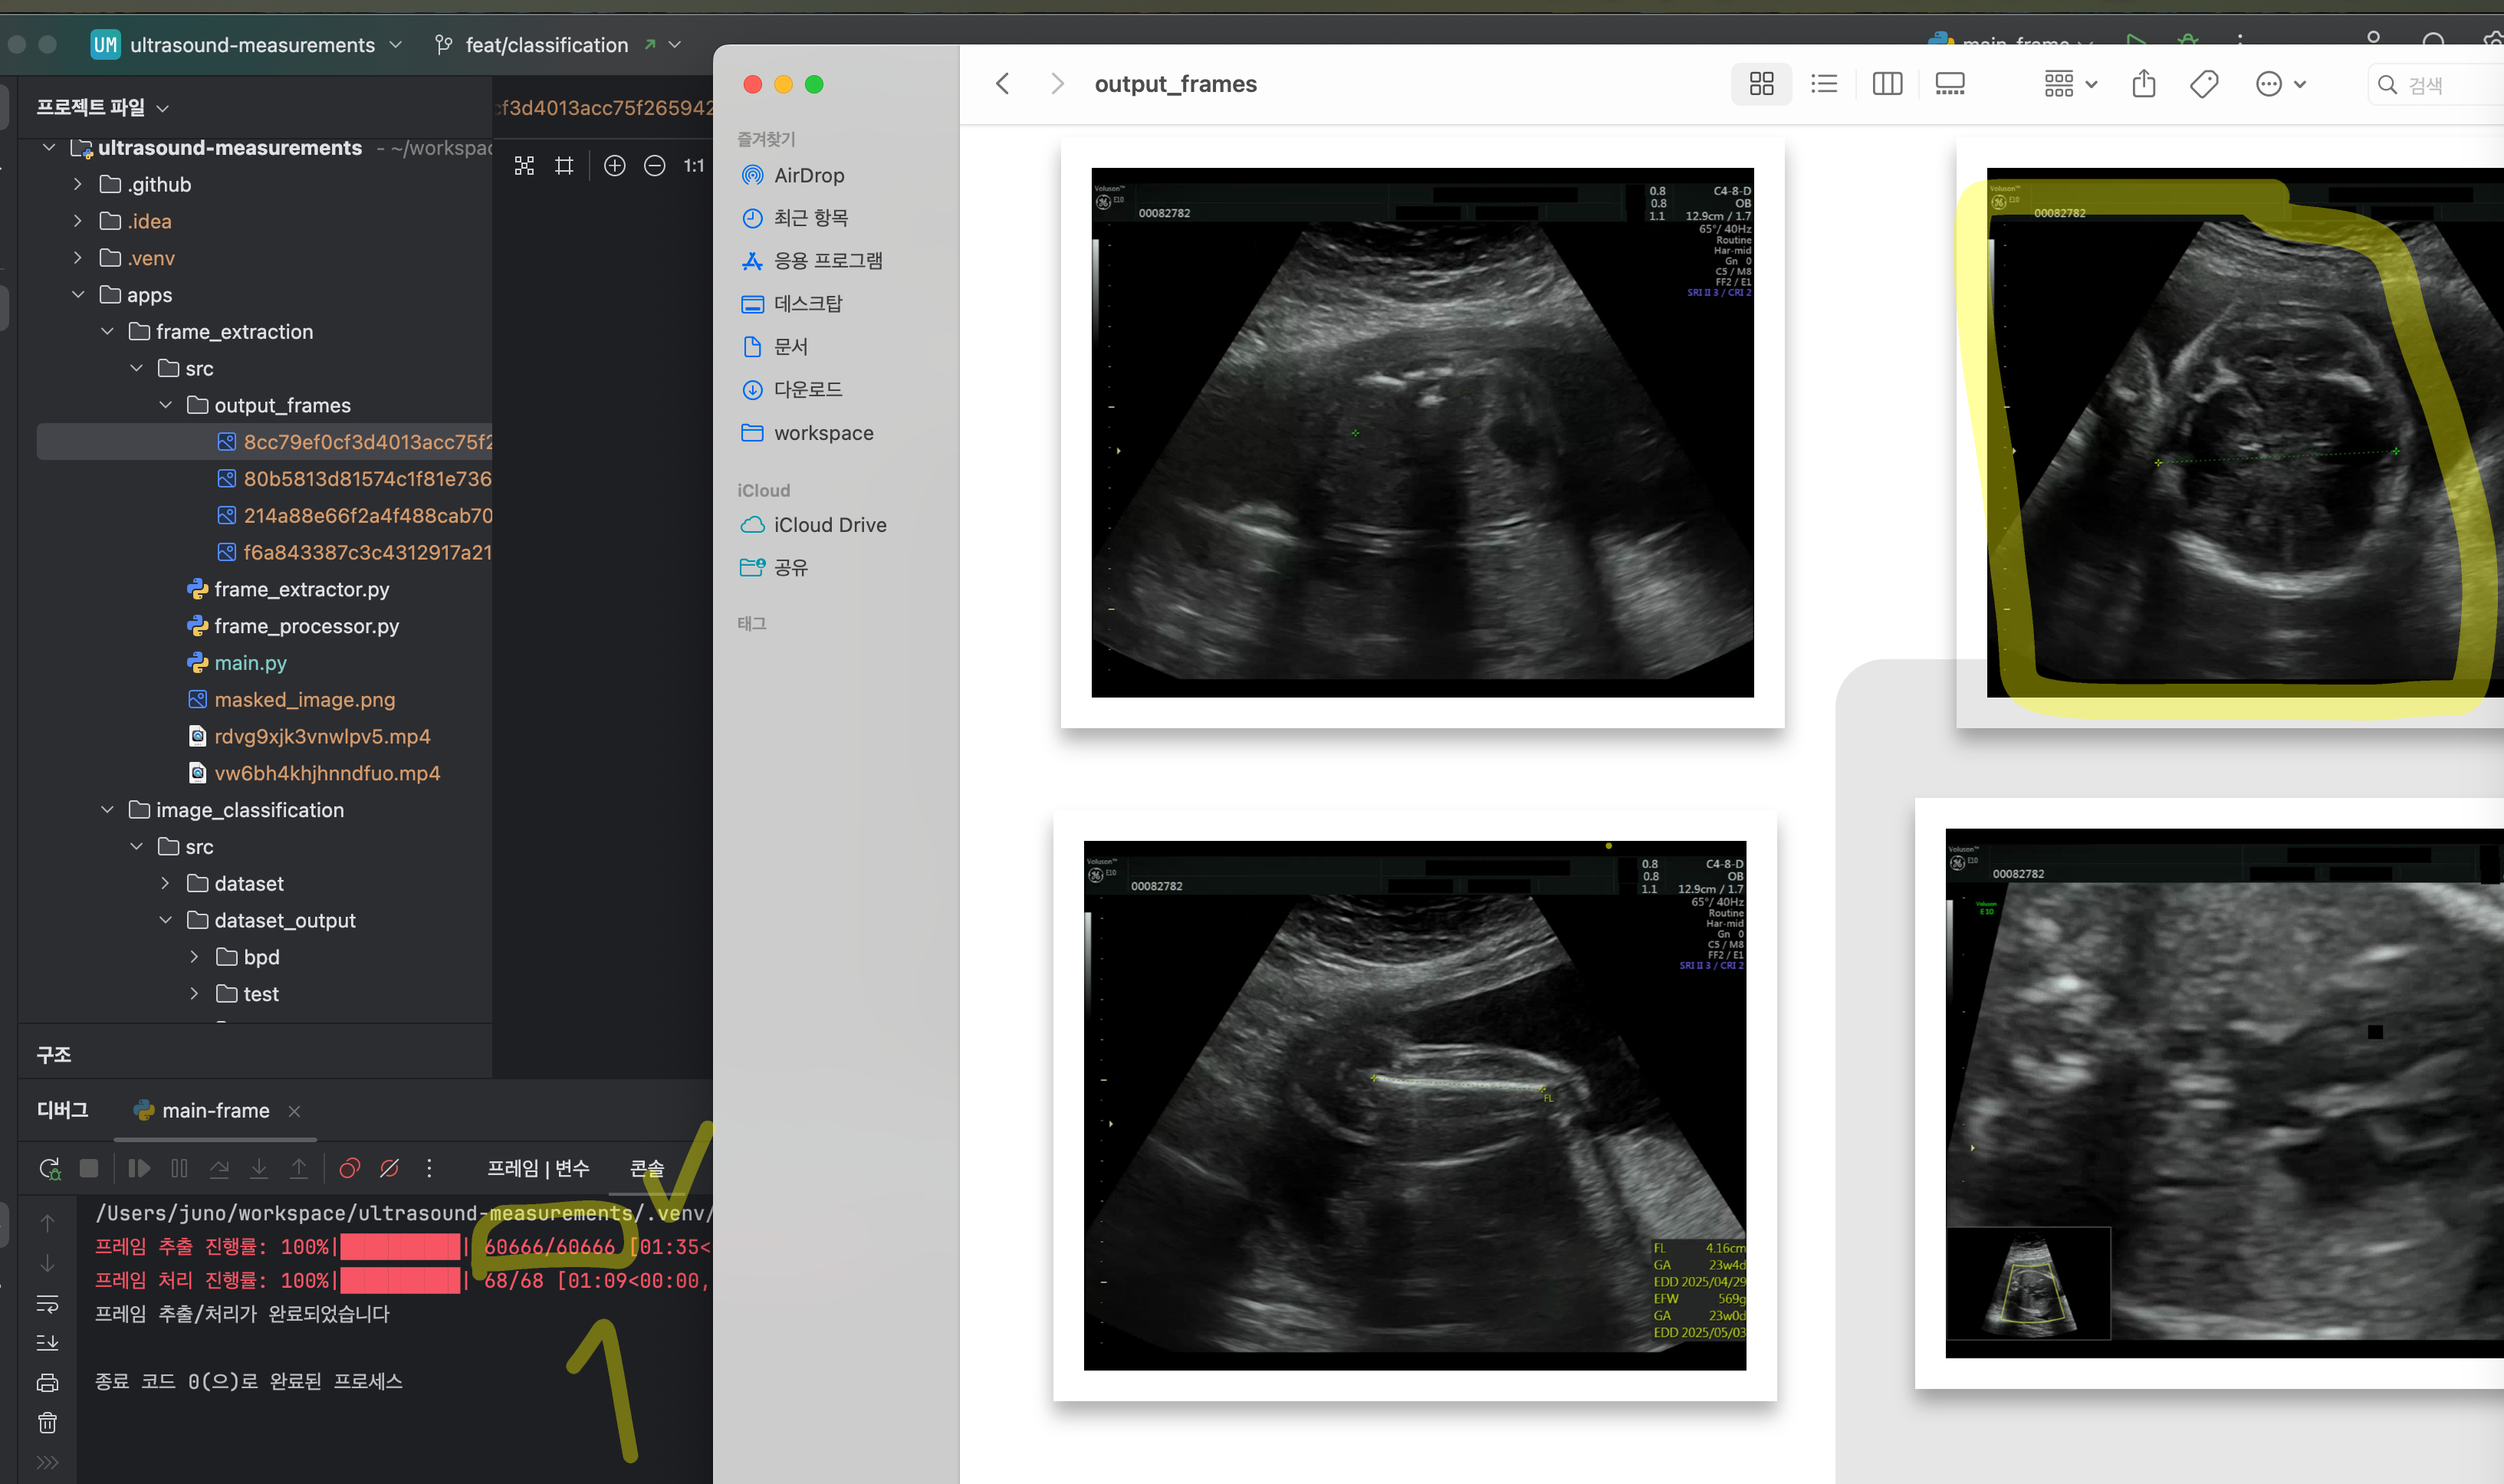Select workspace in Finder sidebar
2504x1484 pixels.
(823, 433)
